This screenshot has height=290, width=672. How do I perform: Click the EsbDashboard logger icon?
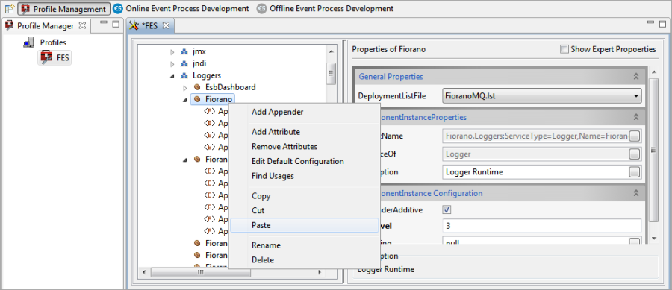tap(197, 87)
